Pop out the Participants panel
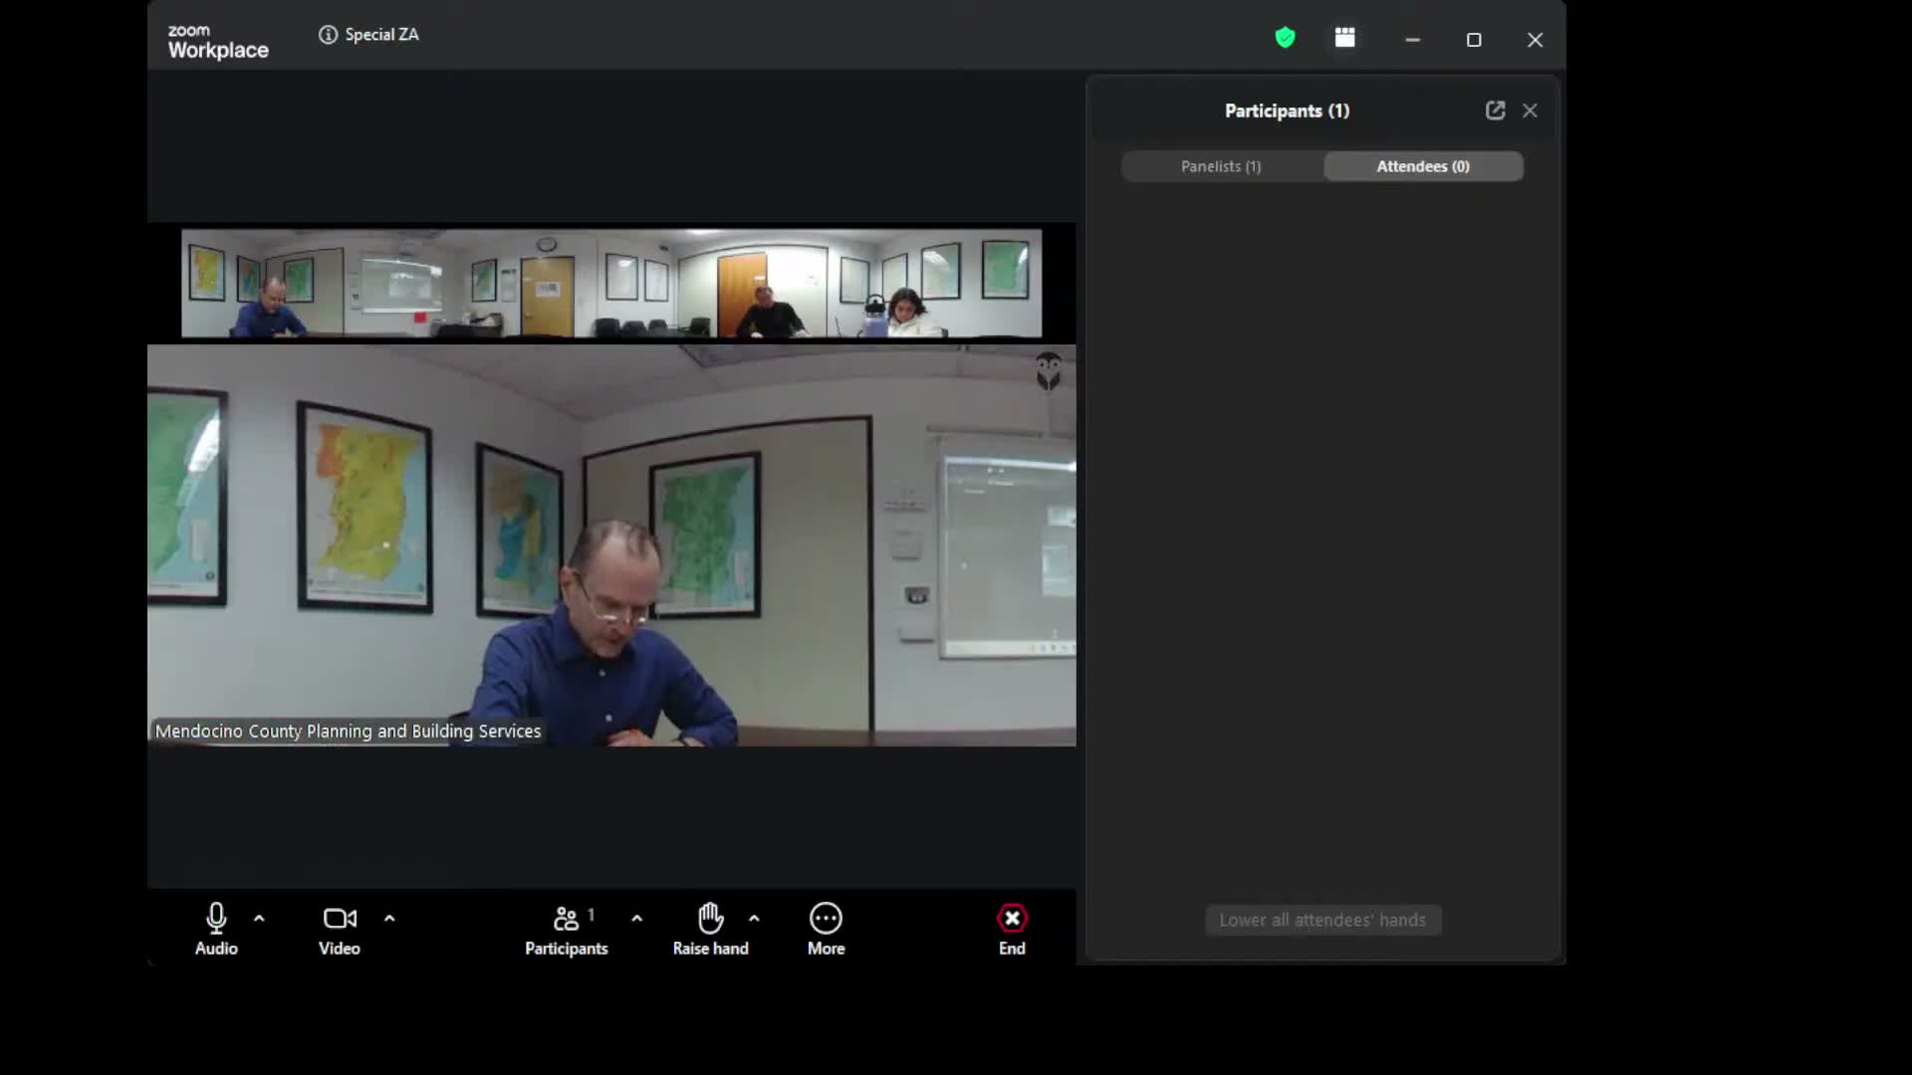Viewport: 1912px width, 1075px height. pyautogui.click(x=1495, y=110)
